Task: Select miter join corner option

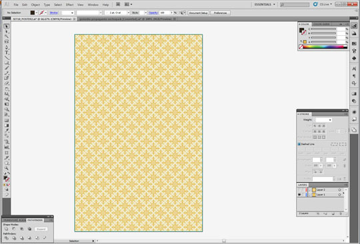Action: 315,132
